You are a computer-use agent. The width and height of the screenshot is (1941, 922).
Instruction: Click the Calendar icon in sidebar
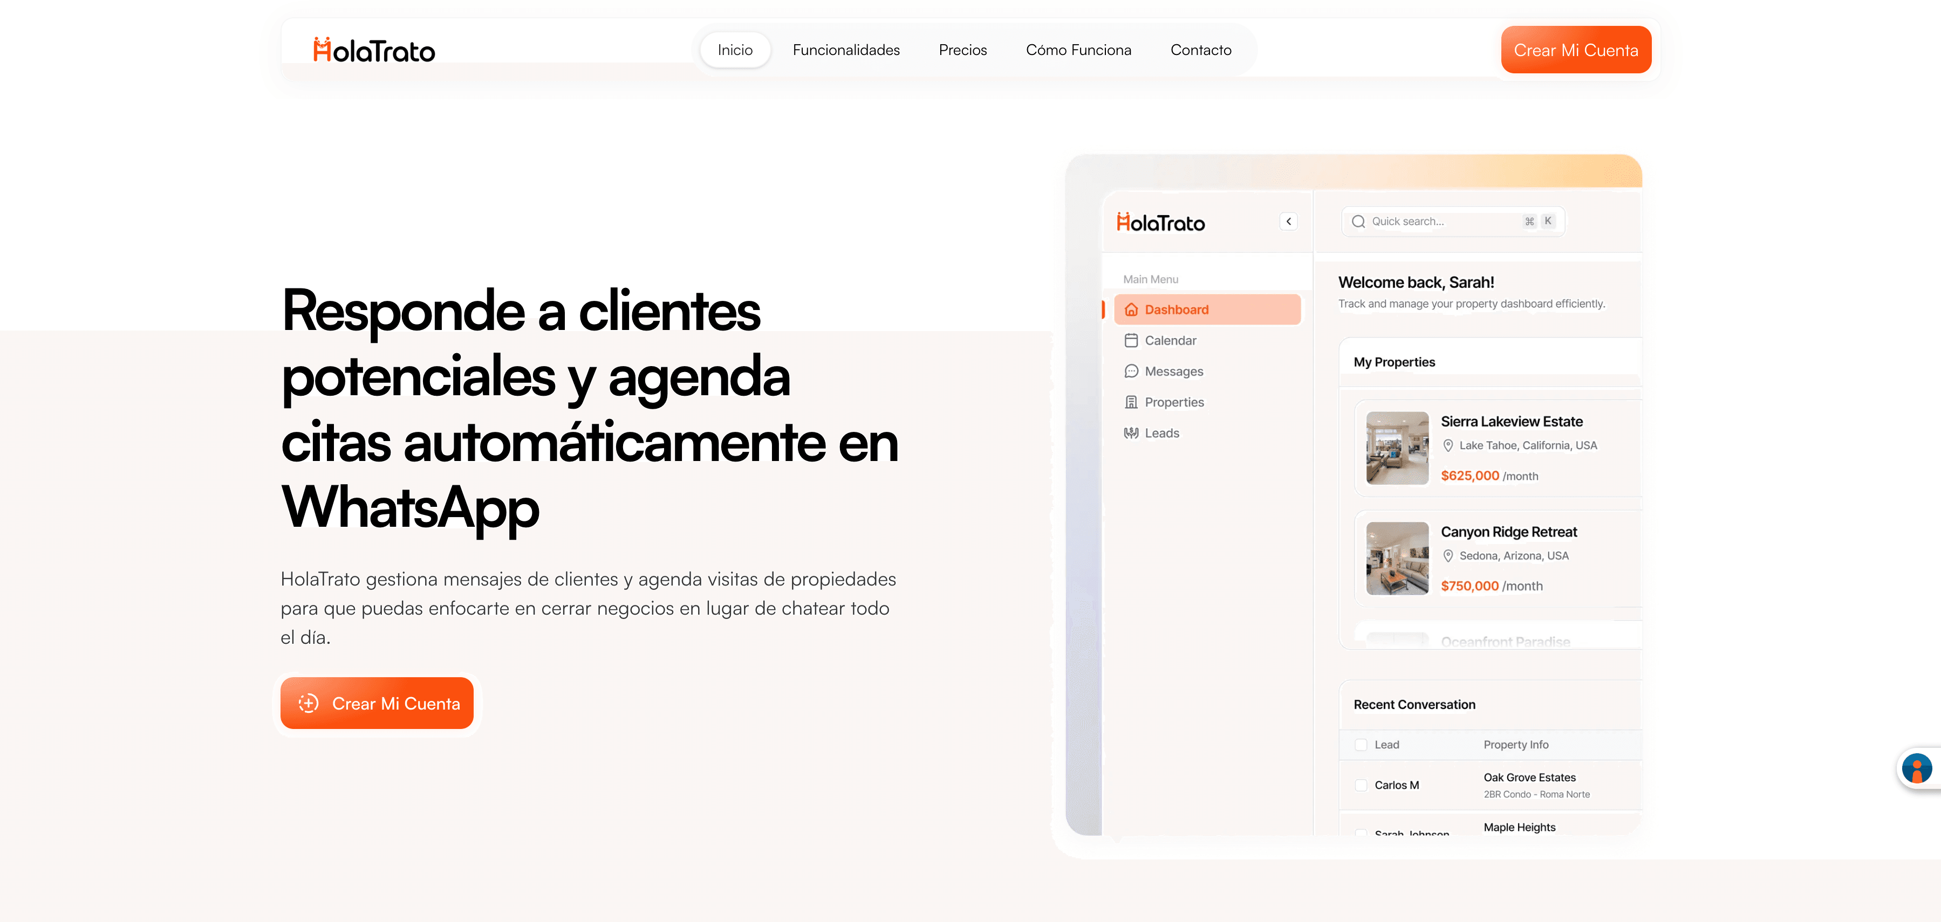pos(1131,340)
